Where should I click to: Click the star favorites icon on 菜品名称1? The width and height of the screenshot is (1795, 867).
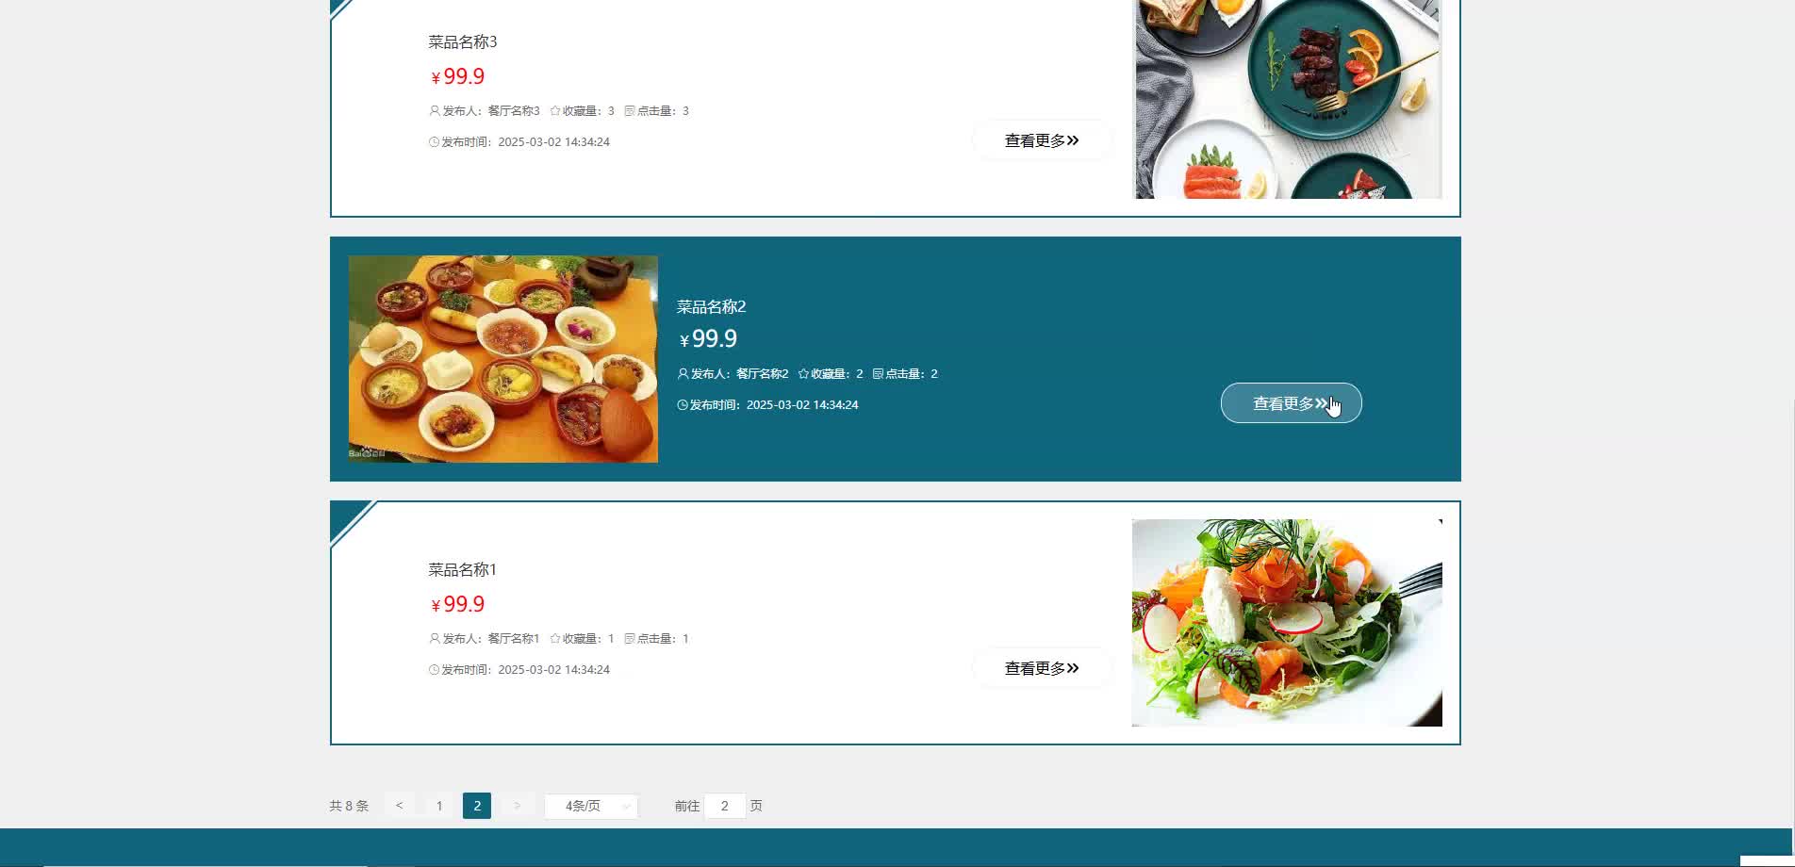pyautogui.click(x=555, y=639)
